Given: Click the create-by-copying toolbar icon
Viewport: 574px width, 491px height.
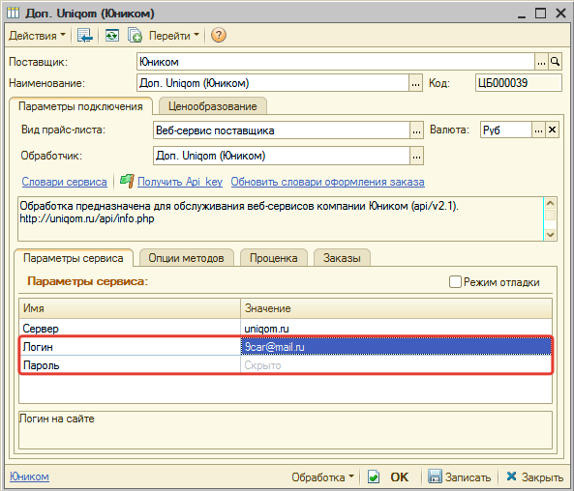Looking at the screenshot, I should [135, 36].
